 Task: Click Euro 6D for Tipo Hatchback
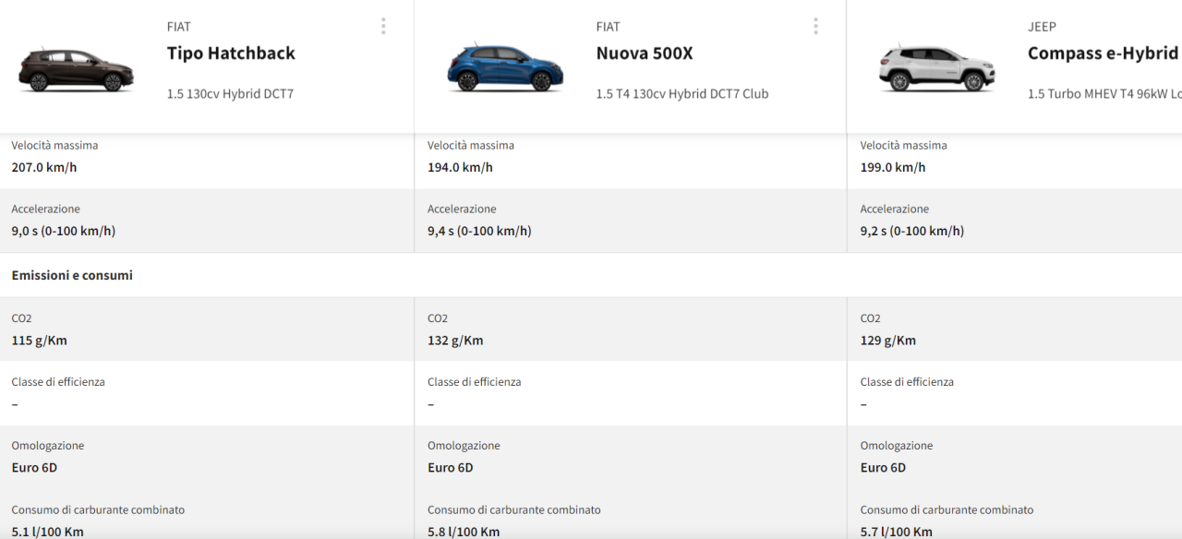(x=34, y=468)
